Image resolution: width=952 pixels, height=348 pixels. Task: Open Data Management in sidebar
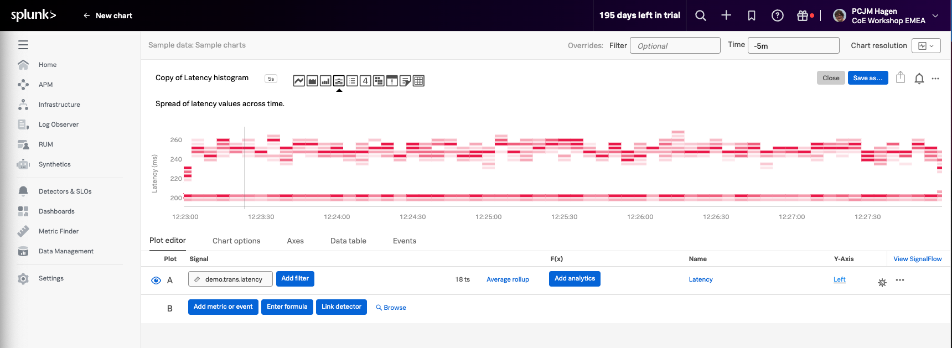point(66,251)
